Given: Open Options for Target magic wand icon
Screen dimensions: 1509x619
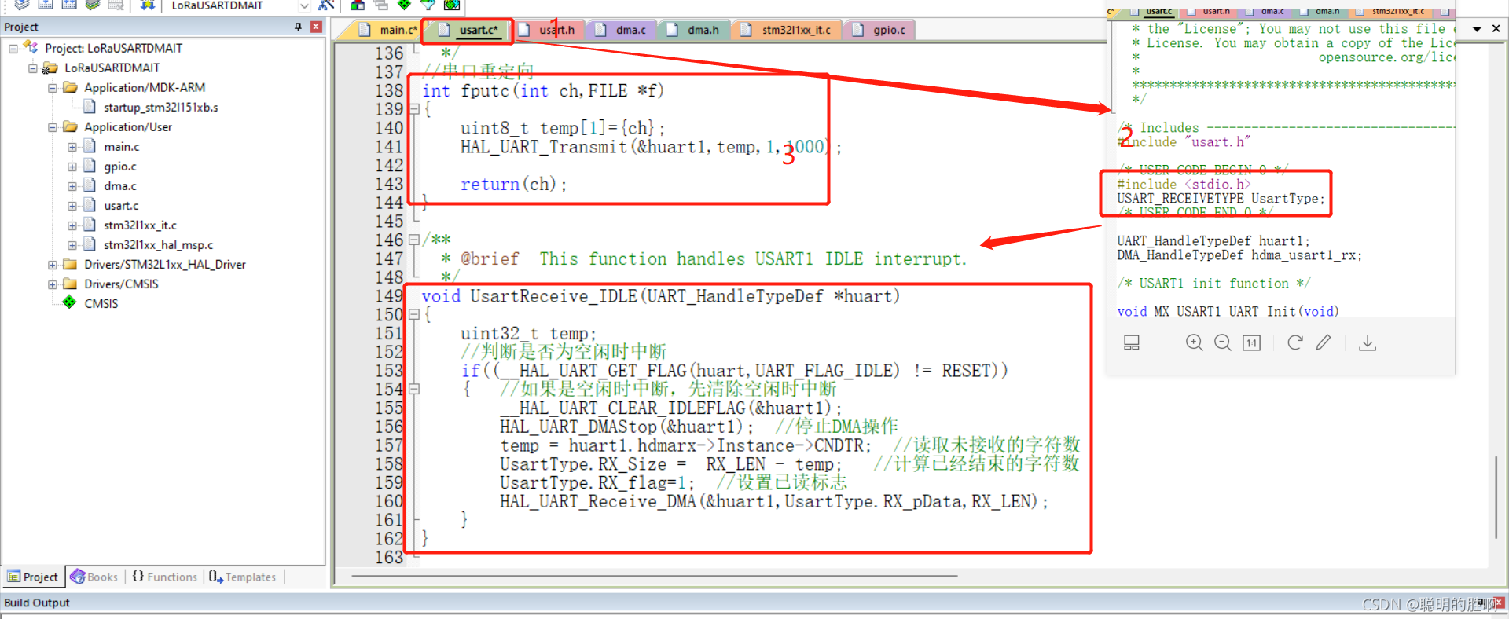Looking at the screenshot, I should click(x=327, y=5).
